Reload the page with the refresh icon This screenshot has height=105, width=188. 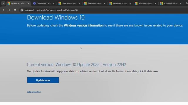[x=15, y=10]
